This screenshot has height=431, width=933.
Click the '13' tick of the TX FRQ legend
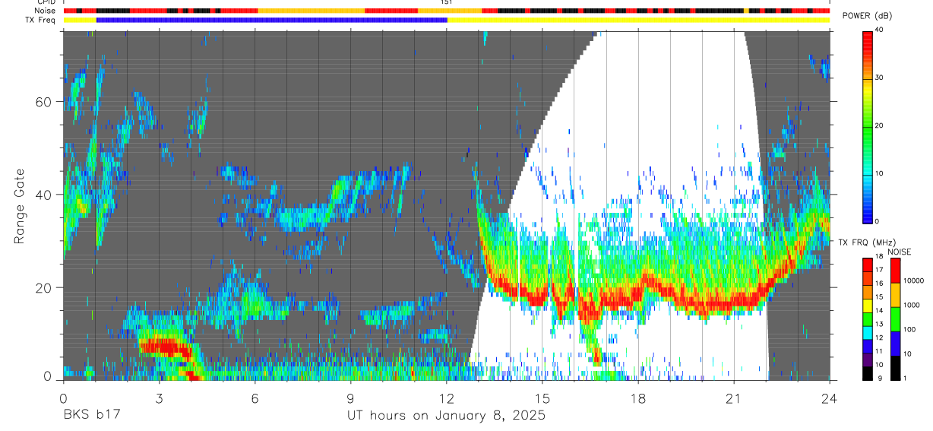pos(878,325)
